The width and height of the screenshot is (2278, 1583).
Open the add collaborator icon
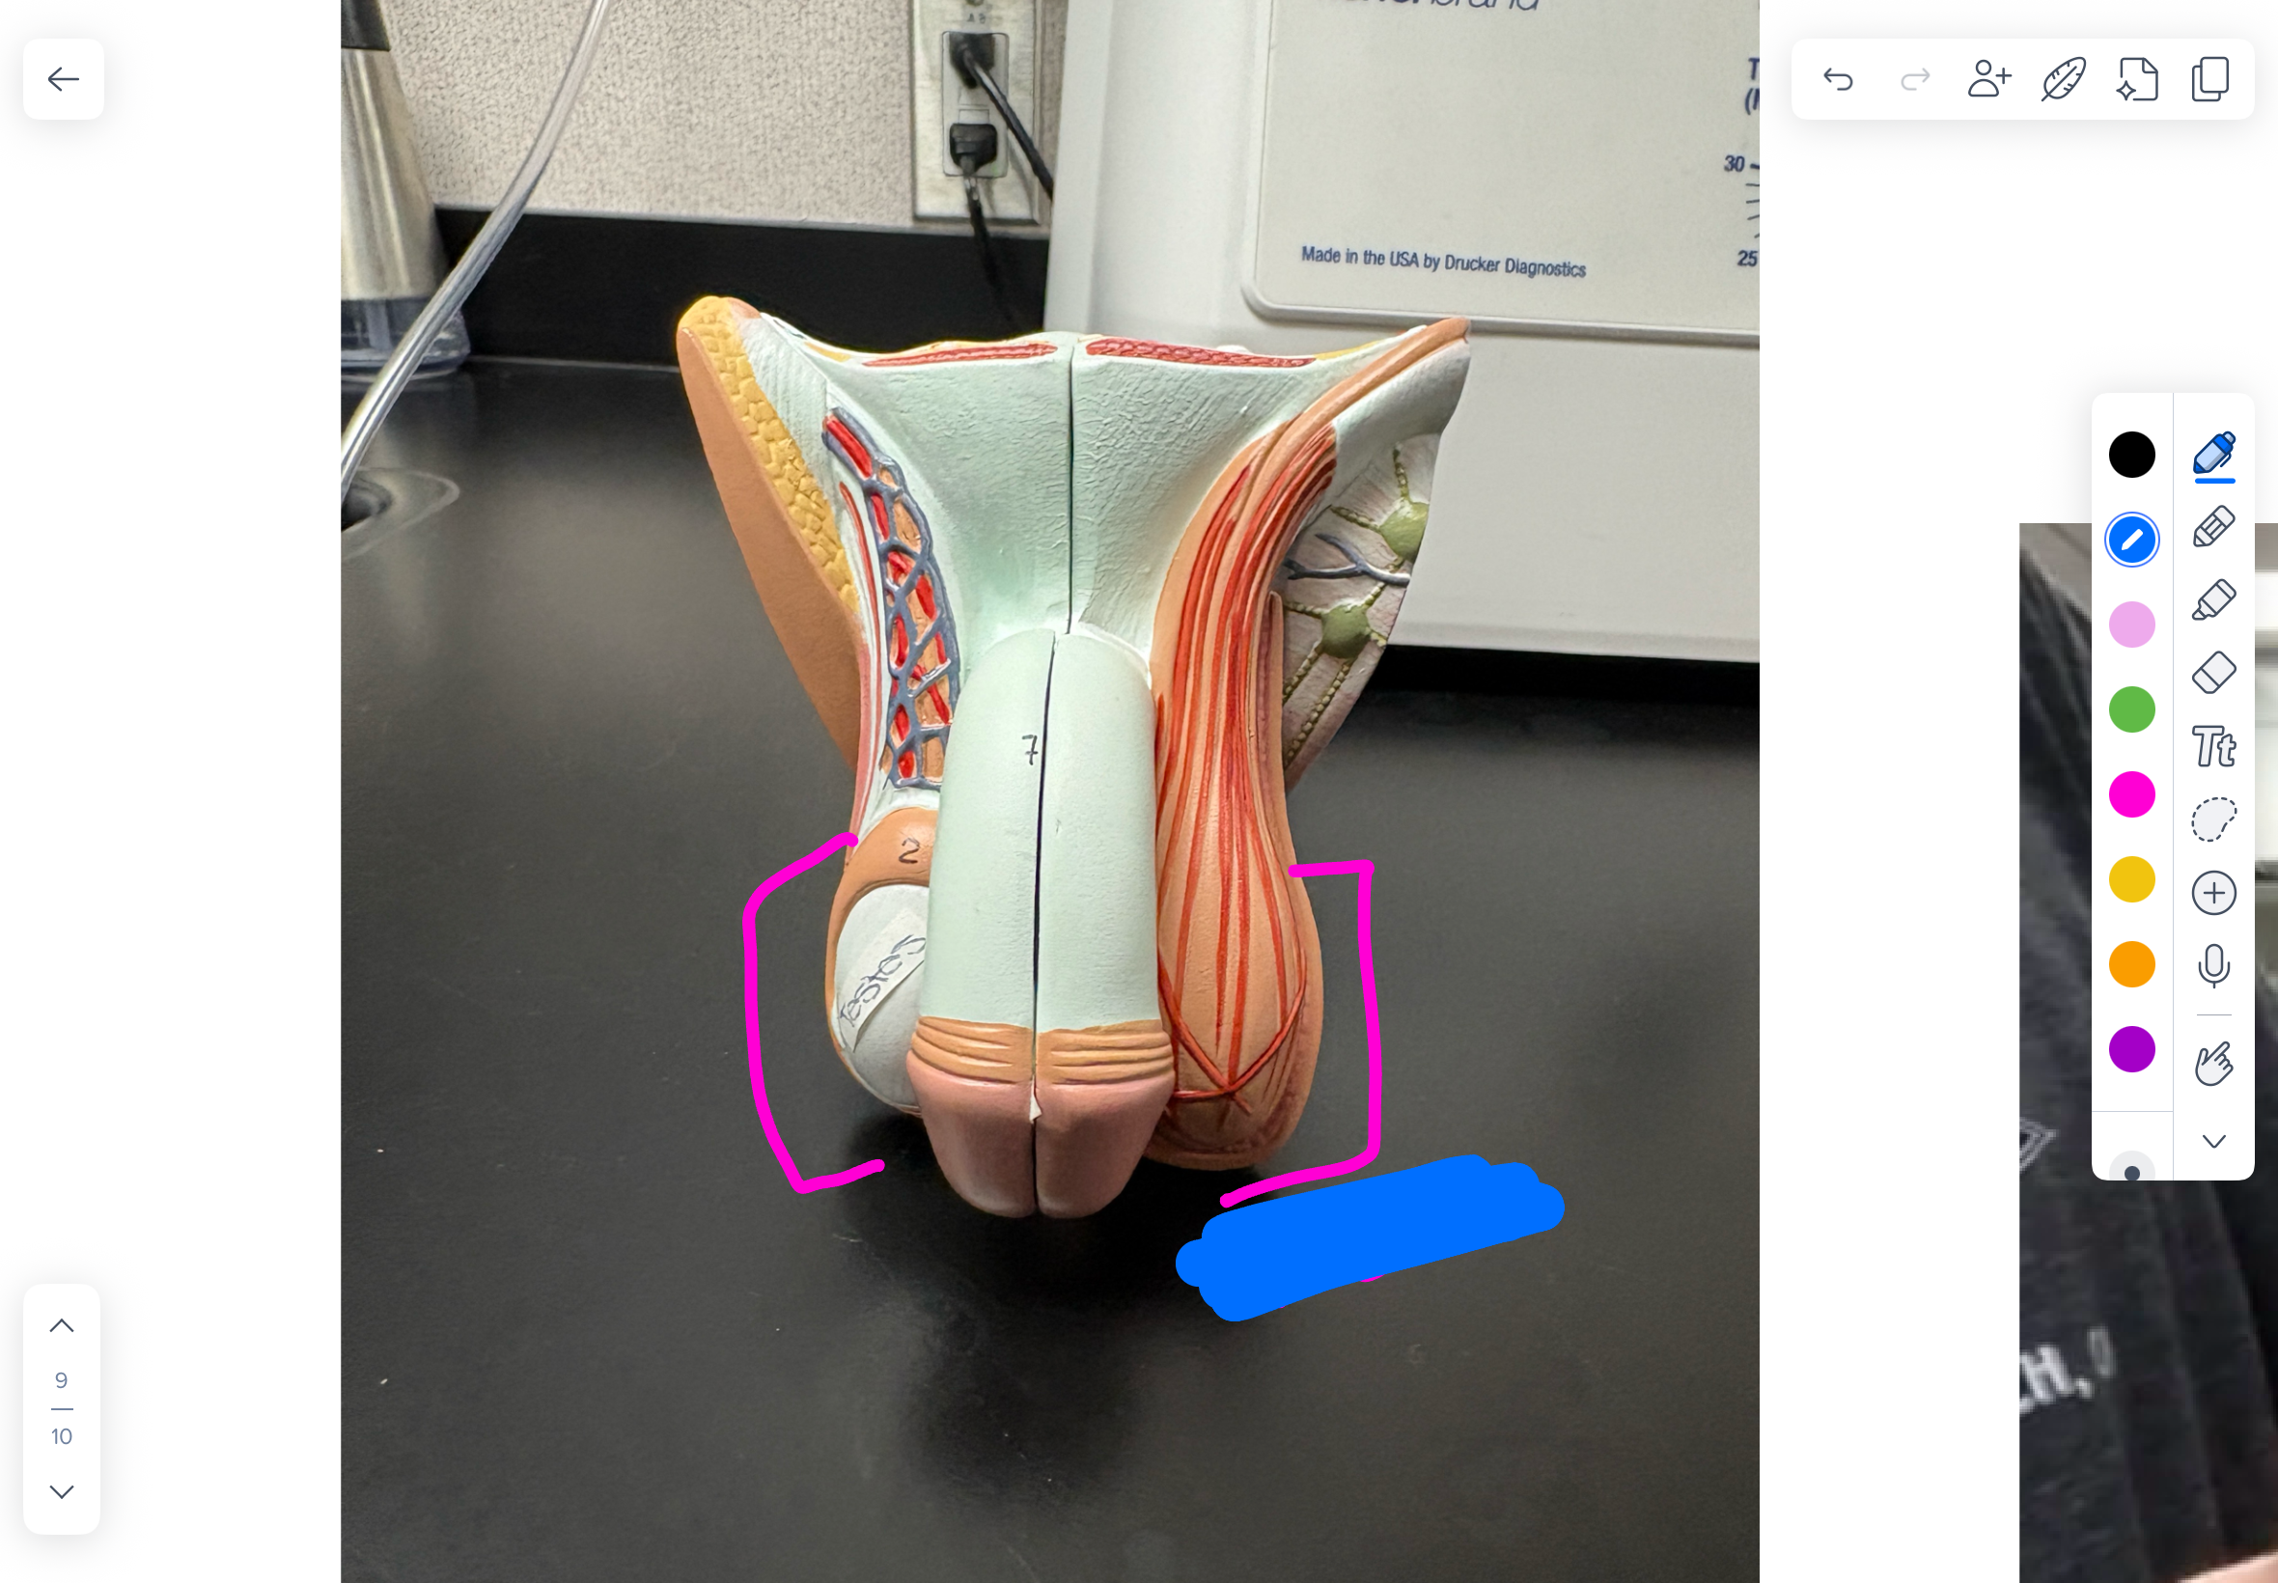click(x=1988, y=79)
